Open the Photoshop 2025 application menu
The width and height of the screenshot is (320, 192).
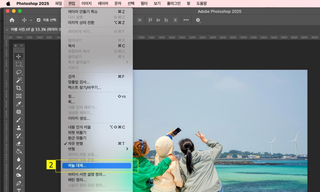click(33, 3)
